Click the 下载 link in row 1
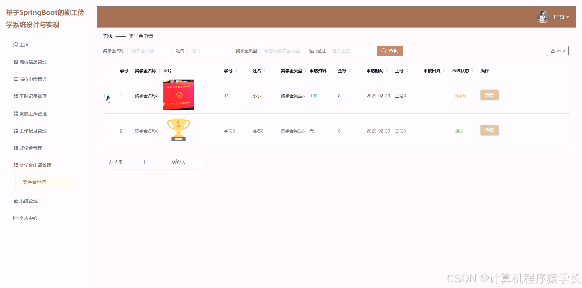The height and width of the screenshot is (288, 582). pos(313,96)
